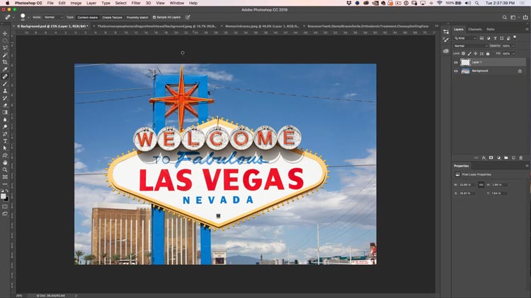Image resolution: width=531 pixels, height=298 pixels.
Task: Select the Spot Healing Brush tool
Action: (5, 76)
